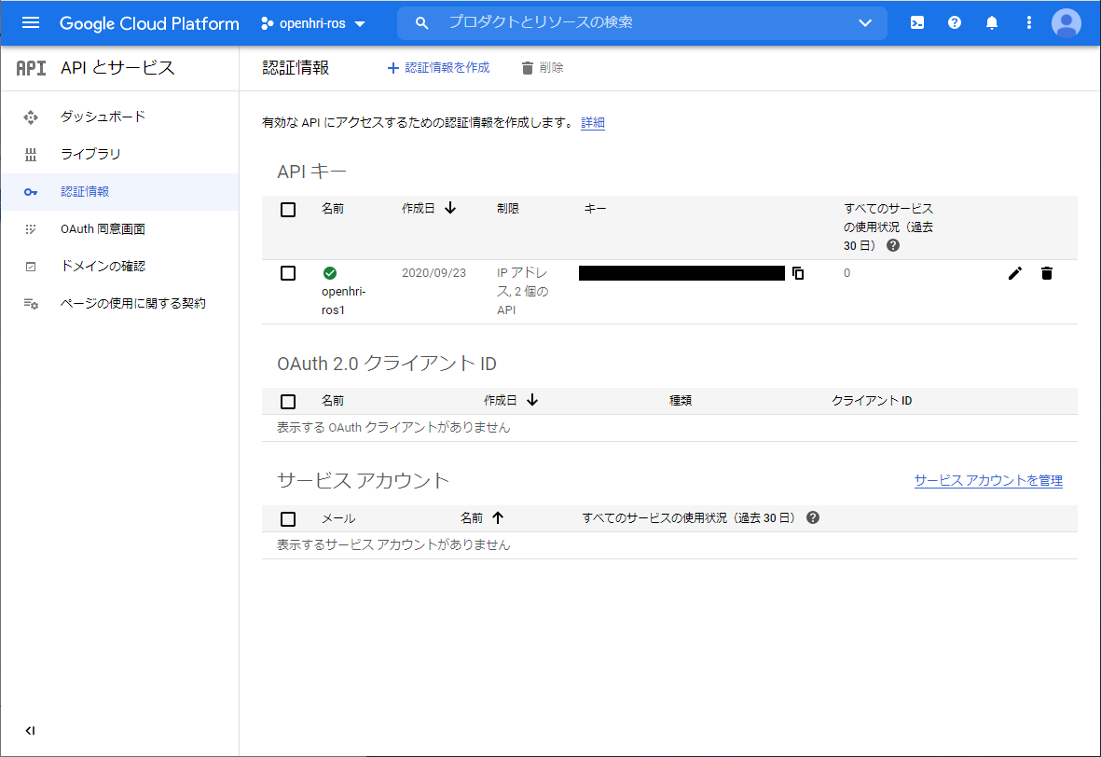Collapse the left sidebar panel
This screenshot has height=757, width=1101.
coord(30,730)
